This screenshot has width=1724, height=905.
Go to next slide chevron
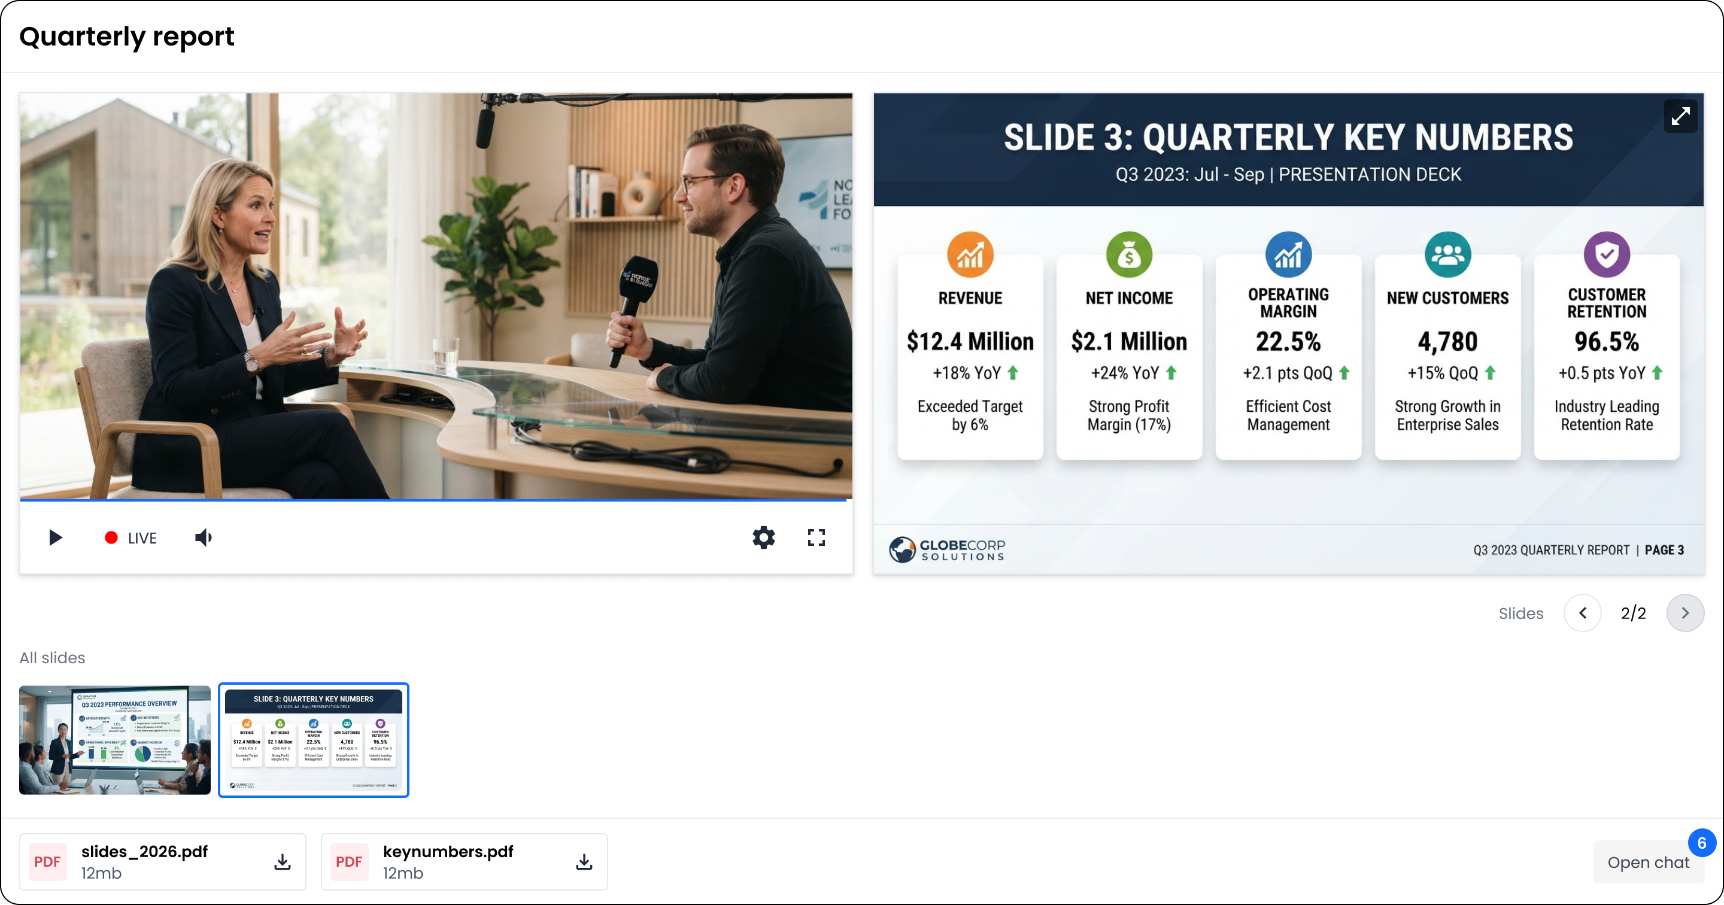1685,613
